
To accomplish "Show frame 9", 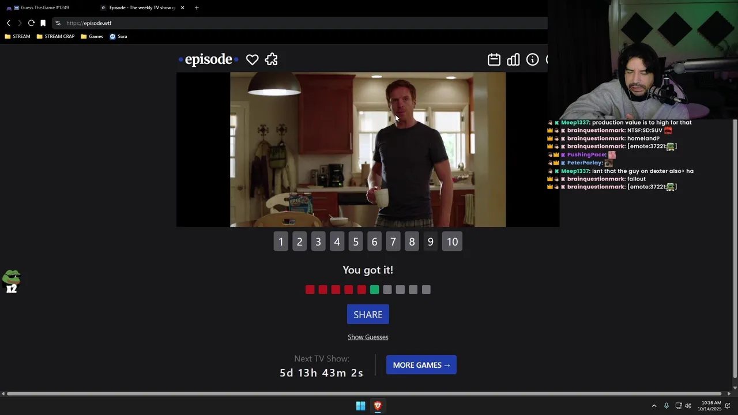I will click(x=431, y=242).
